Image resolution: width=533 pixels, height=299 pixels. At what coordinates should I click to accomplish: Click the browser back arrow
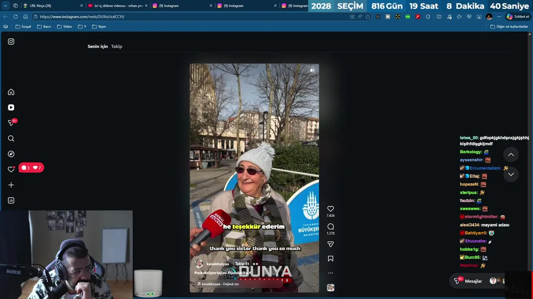(5, 17)
